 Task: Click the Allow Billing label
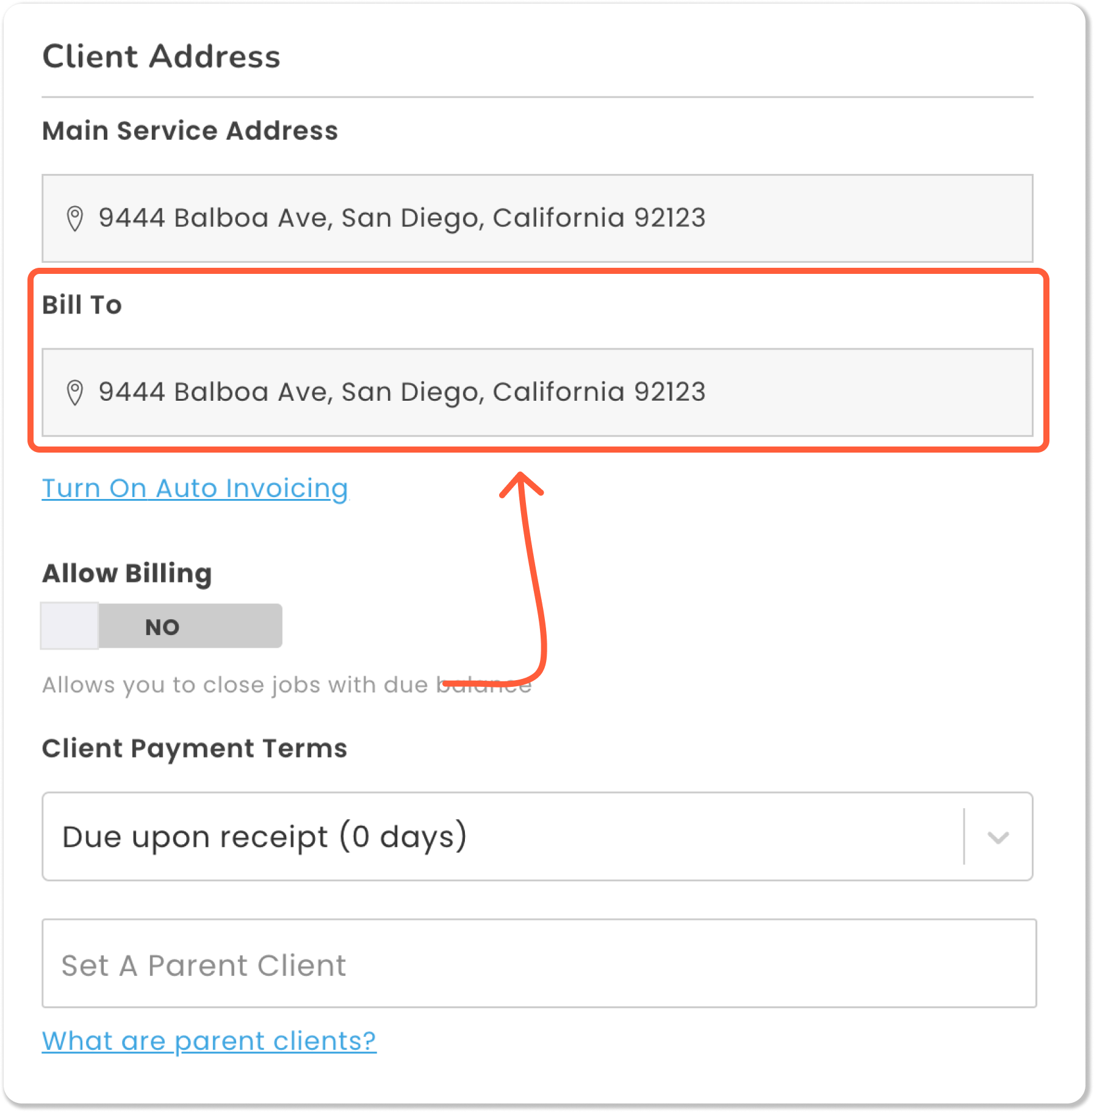click(x=127, y=573)
